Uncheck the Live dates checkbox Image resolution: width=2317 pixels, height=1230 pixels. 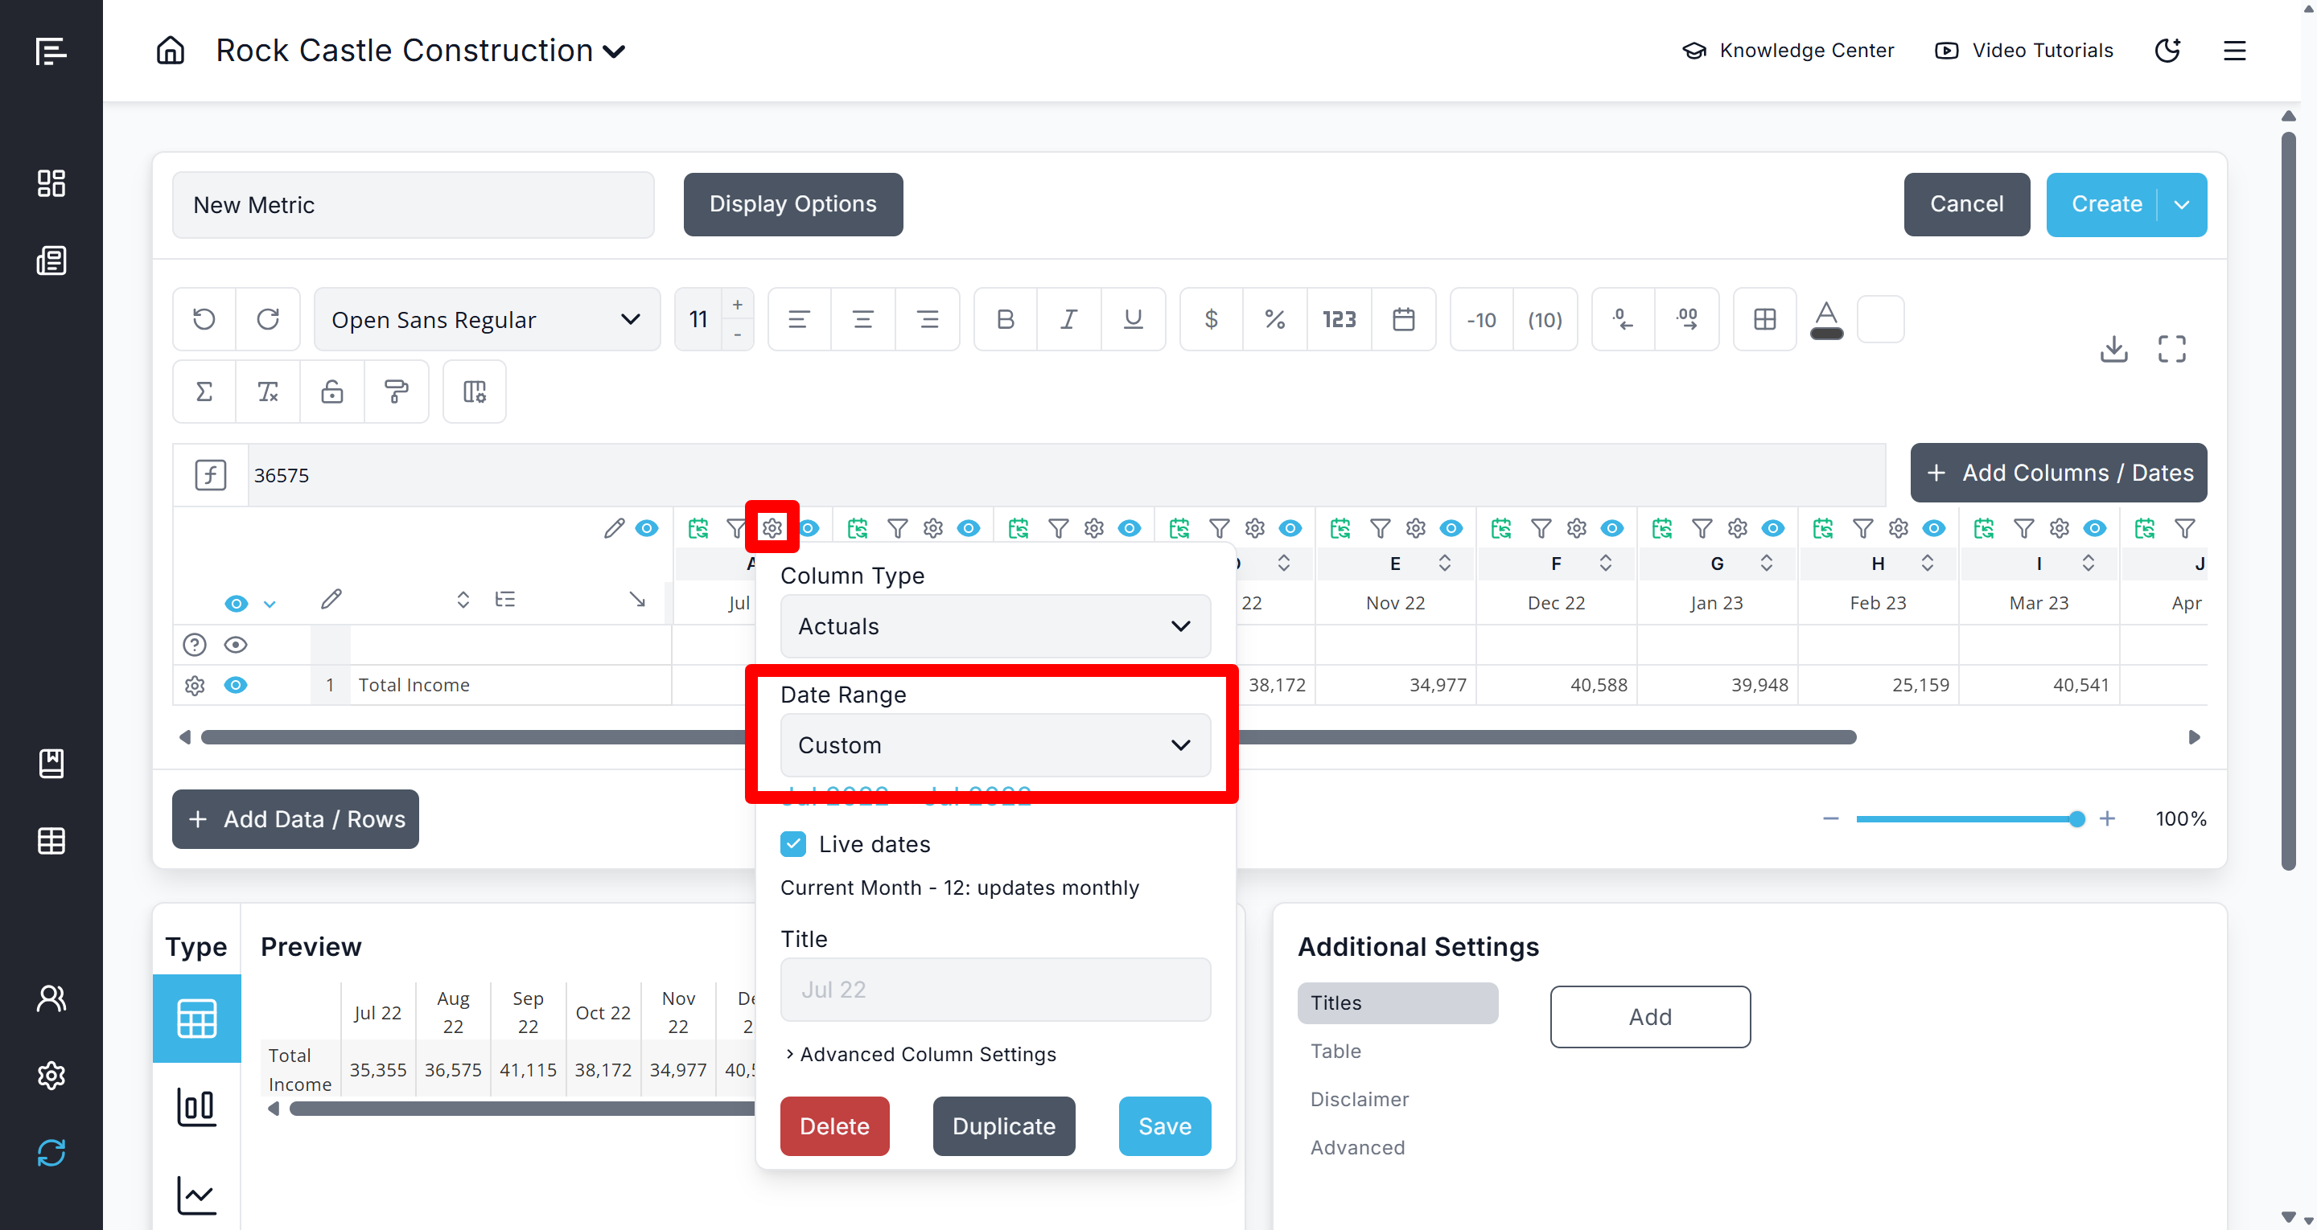click(x=792, y=843)
